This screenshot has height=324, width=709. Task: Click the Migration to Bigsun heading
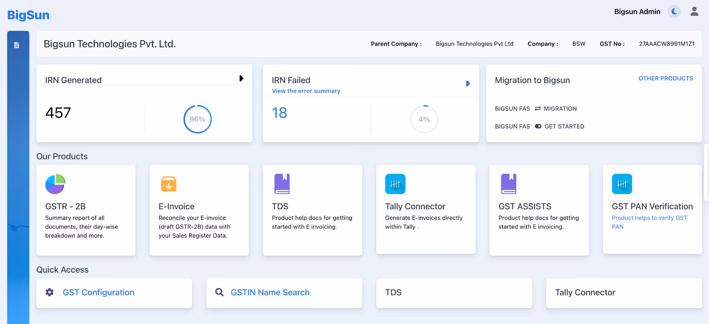[x=532, y=80]
